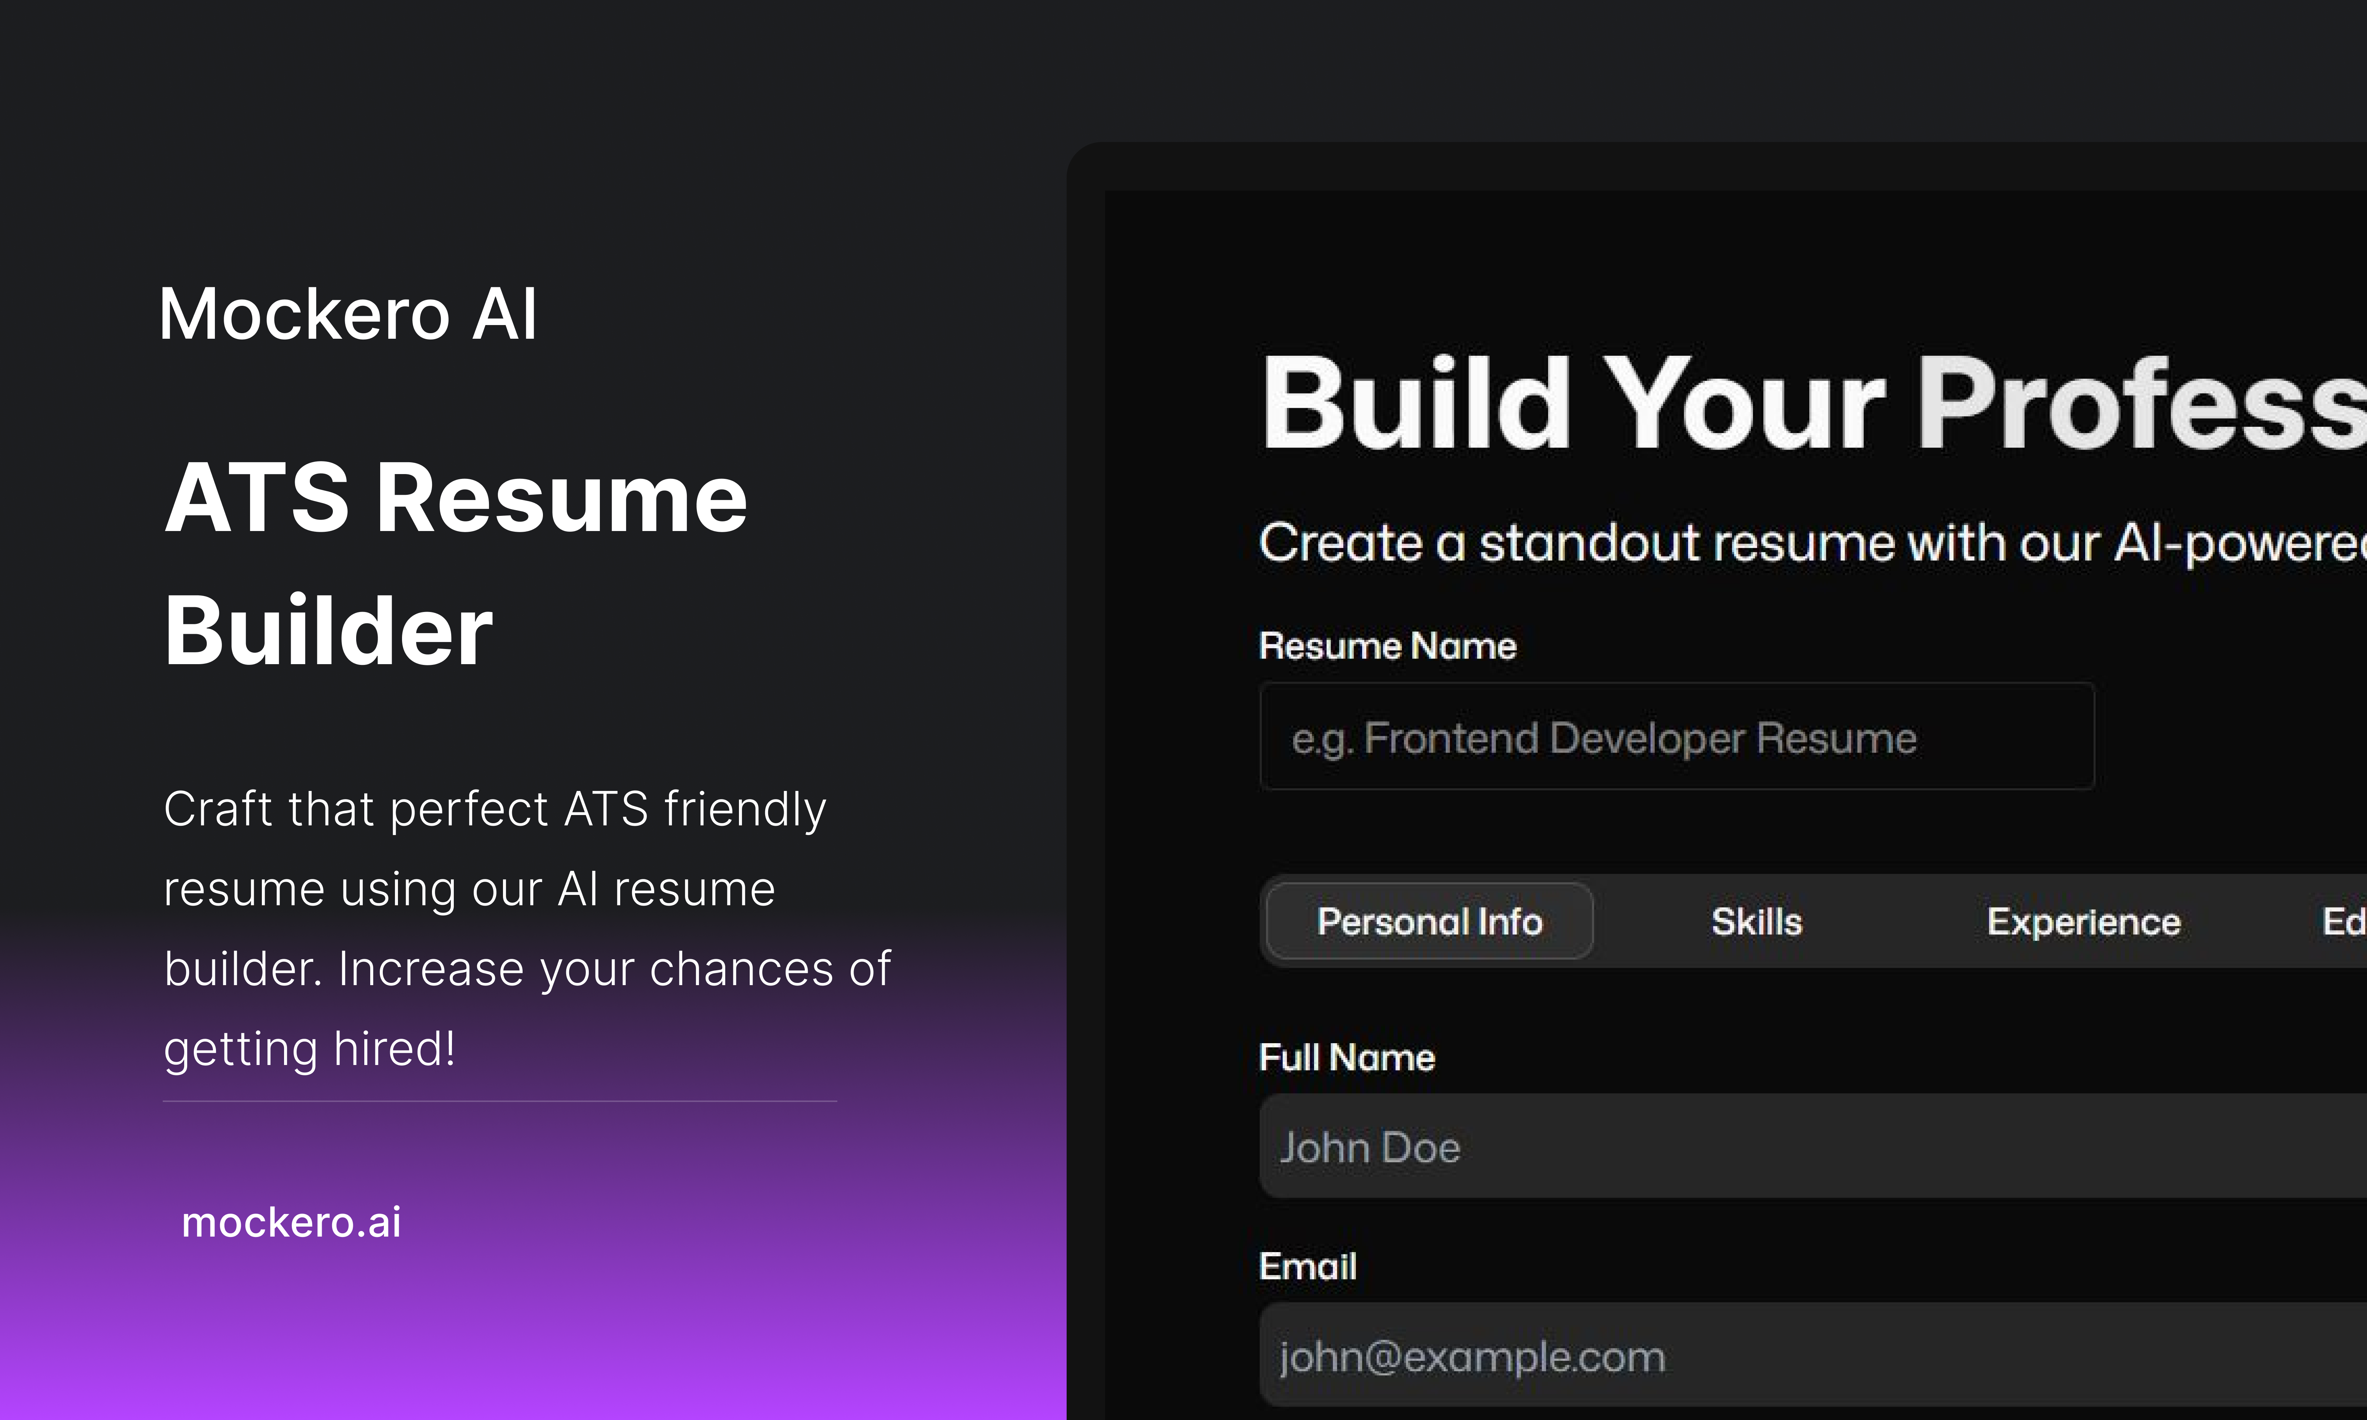Viewport: 2367px width, 1420px height.
Task: Click the 'resume using our AI resume' line
Action: (469, 889)
